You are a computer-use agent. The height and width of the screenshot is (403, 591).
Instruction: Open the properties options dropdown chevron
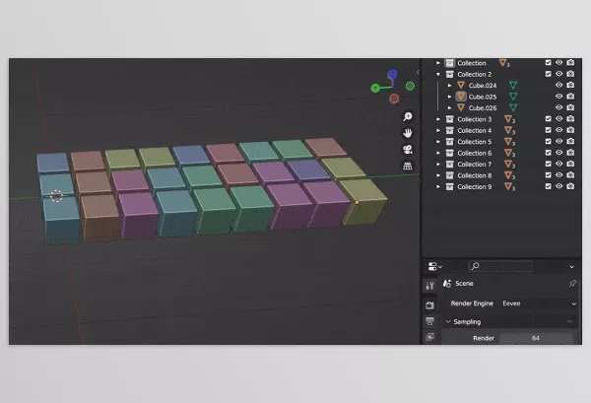[571, 267]
